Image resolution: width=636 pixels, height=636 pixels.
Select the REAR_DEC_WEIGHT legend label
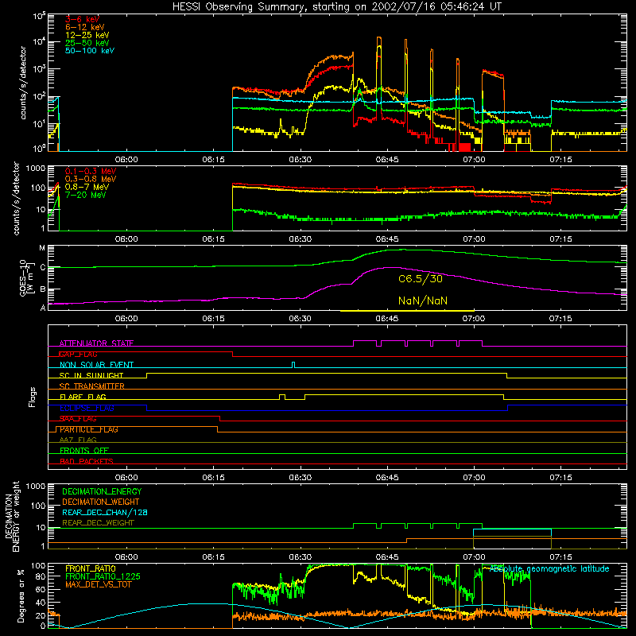[98, 523]
